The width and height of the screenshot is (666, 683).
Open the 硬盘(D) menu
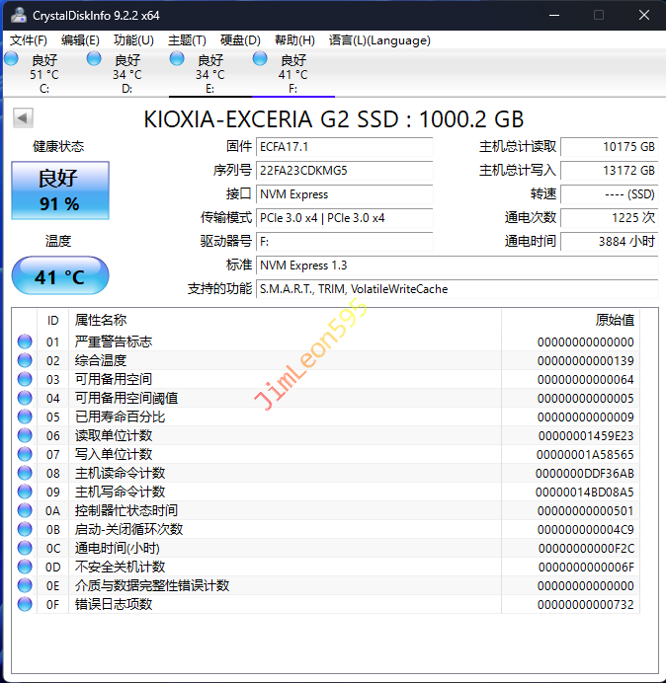(240, 40)
